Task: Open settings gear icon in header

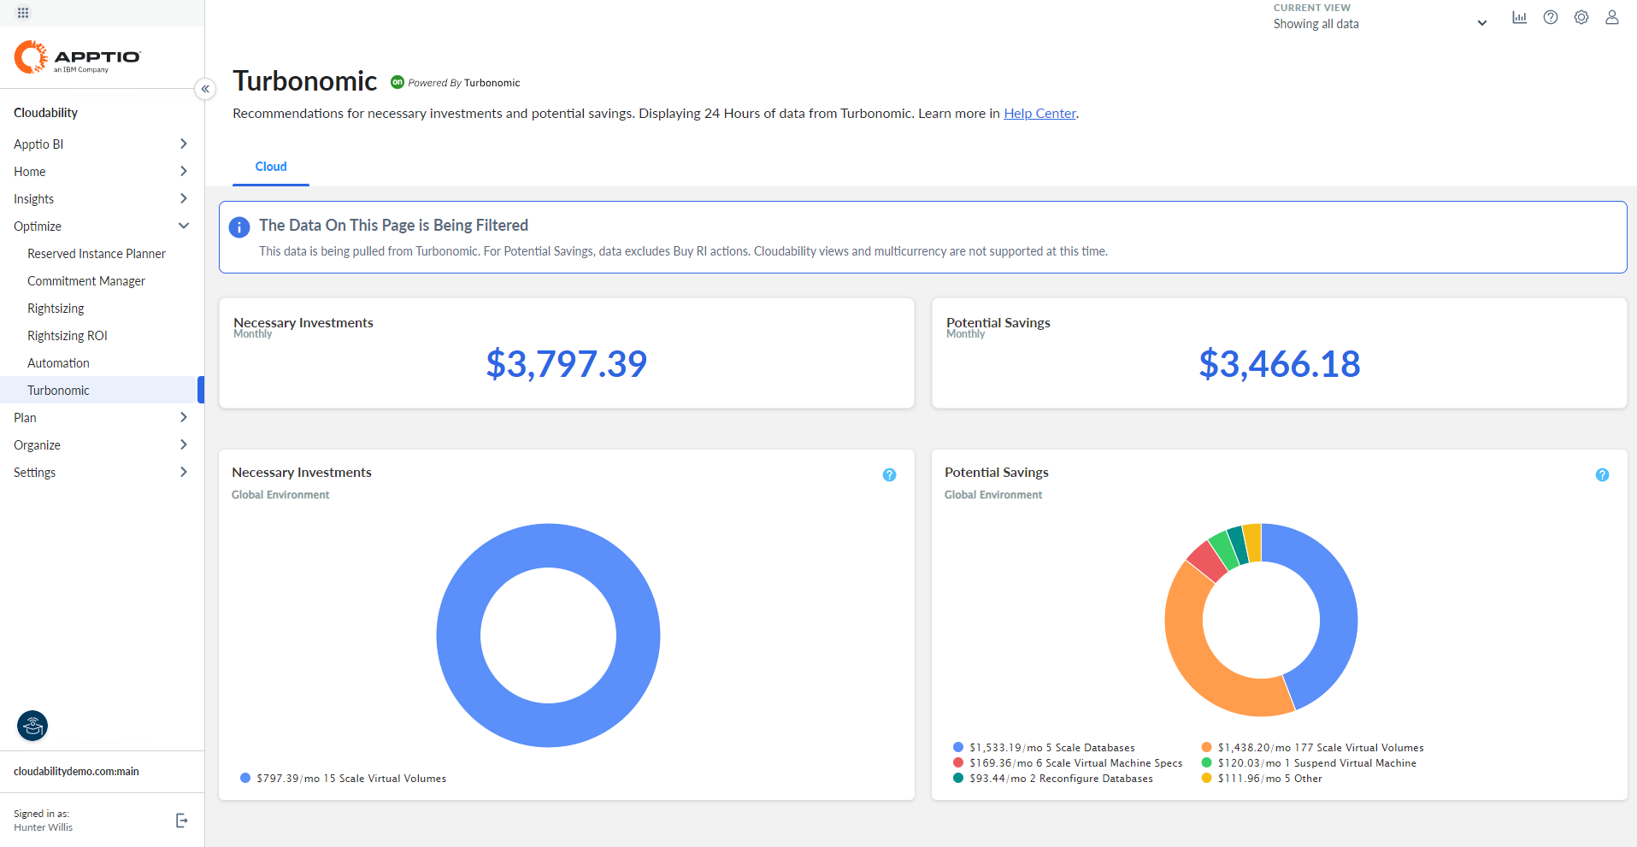Action: (1581, 18)
